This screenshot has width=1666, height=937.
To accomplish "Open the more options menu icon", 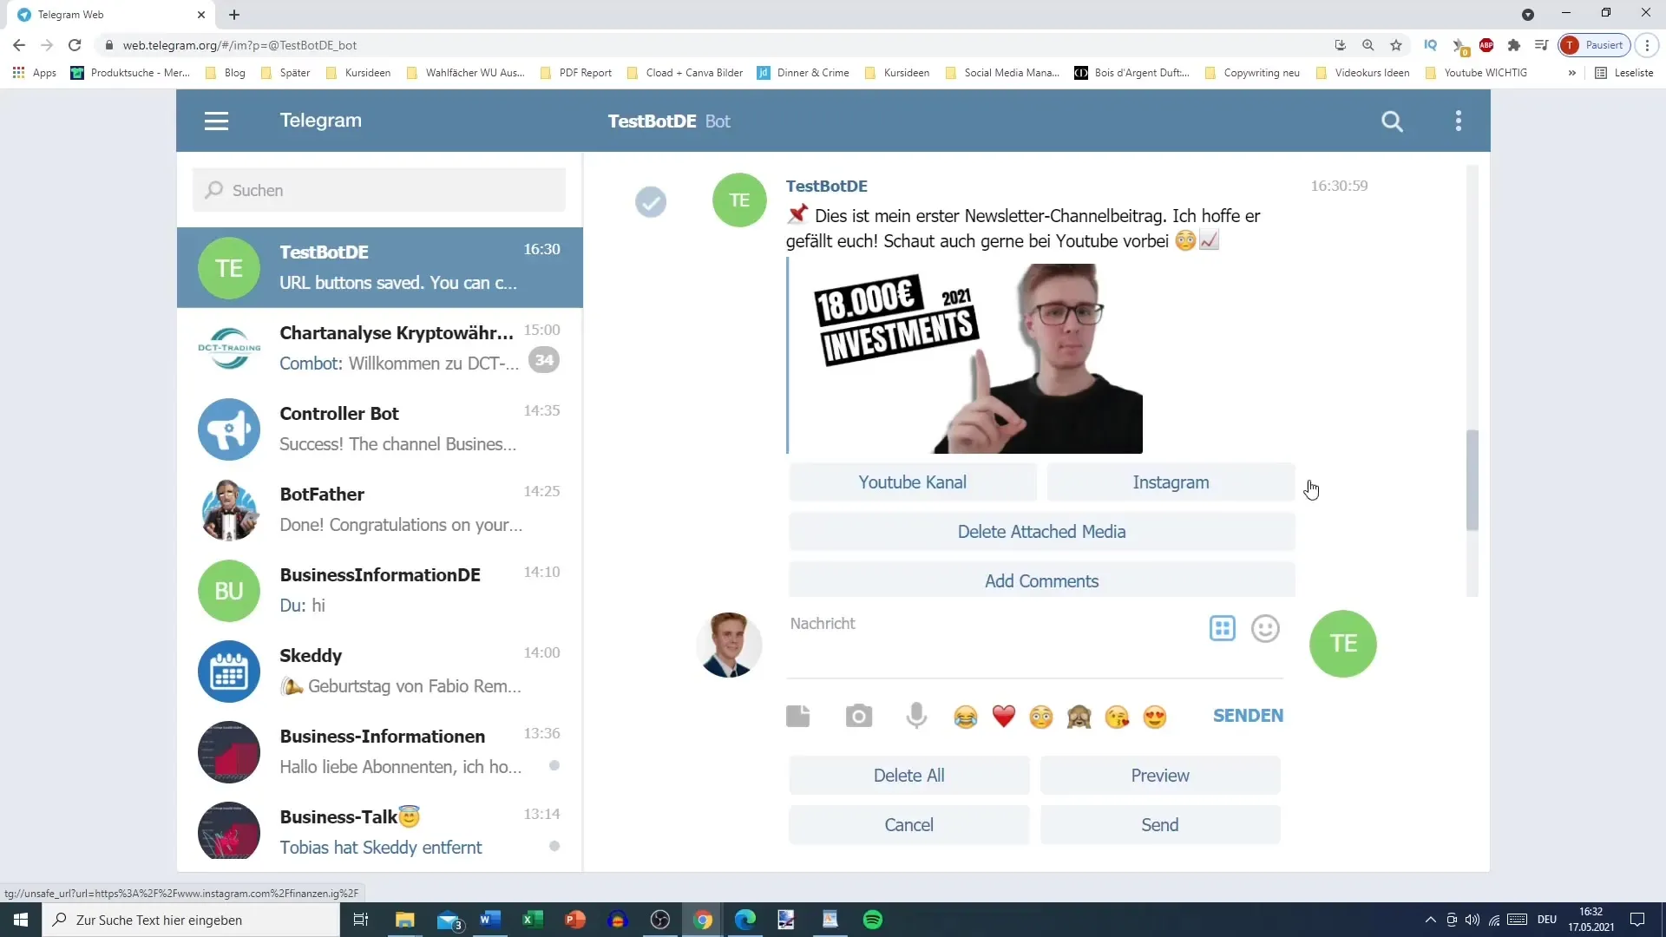I will click(1459, 120).
